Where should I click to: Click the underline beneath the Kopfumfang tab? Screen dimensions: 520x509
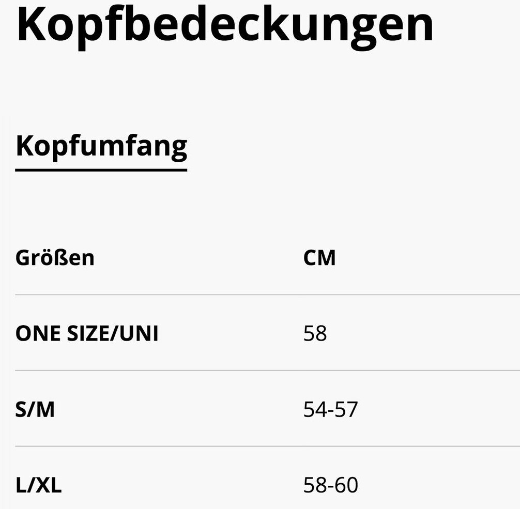coord(101,169)
